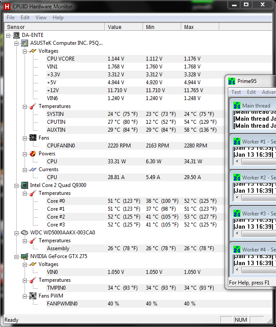The image size is (276, 327).
Task: Click the Currents wave icon
Action: pyautogui.click(x=33, y=169)
